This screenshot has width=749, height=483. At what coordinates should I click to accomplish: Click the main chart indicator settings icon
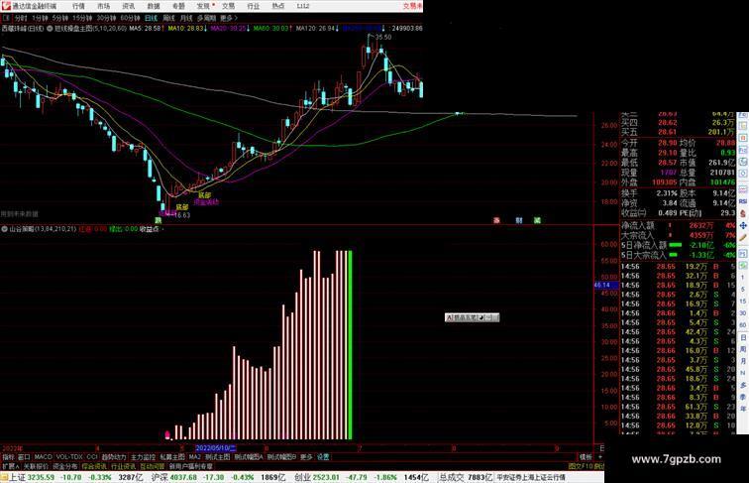tap(50, 29)
